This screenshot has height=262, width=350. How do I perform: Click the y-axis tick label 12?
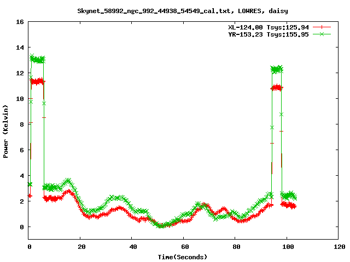click(20, 73)
